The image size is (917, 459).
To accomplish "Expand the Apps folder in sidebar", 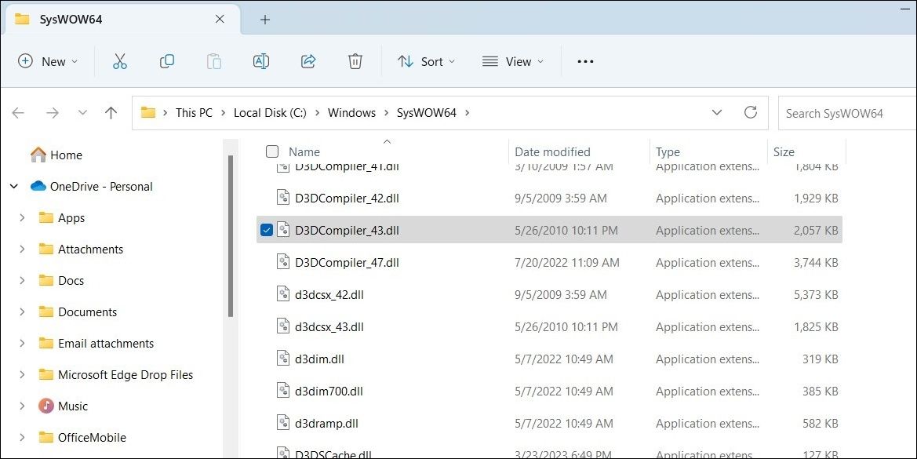I will click(22, 218).
